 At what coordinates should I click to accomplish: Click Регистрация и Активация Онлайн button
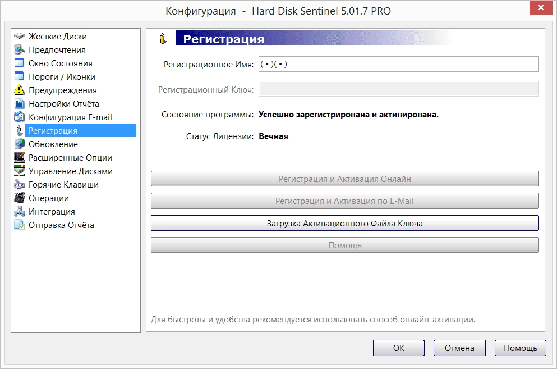point(344,179)
